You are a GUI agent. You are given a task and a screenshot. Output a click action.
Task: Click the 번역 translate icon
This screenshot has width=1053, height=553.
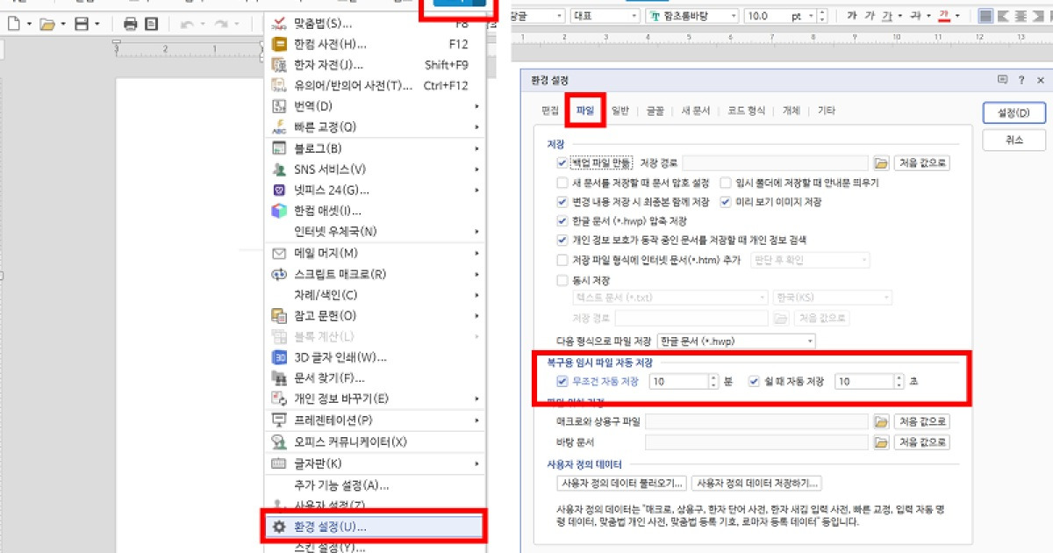pyautogui.click(x=280, y=106)
